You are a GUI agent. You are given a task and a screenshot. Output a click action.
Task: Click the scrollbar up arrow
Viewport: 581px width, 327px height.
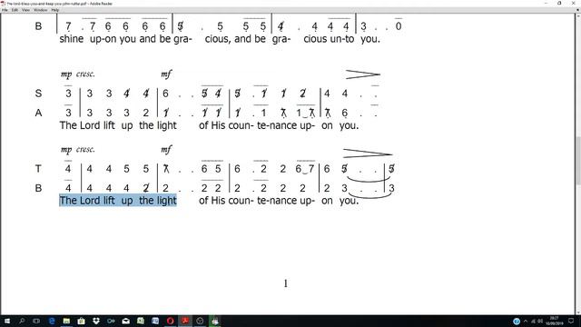[x=578, y=15]
